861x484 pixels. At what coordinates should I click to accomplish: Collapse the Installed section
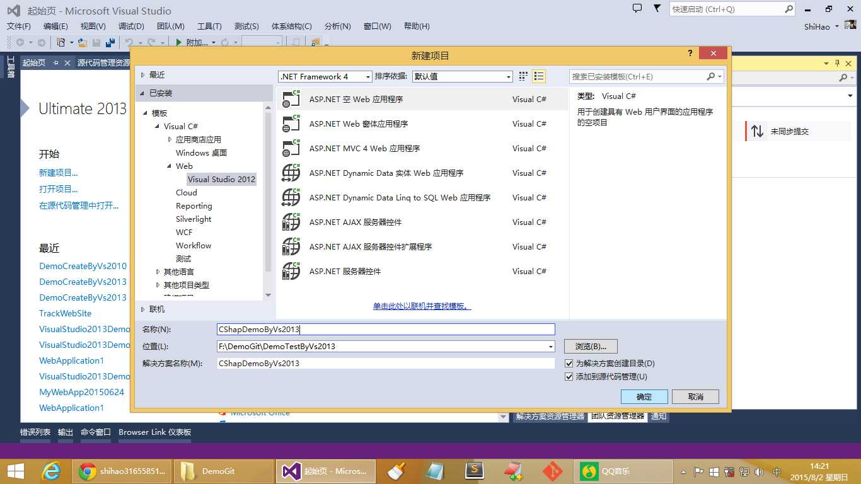142,93
